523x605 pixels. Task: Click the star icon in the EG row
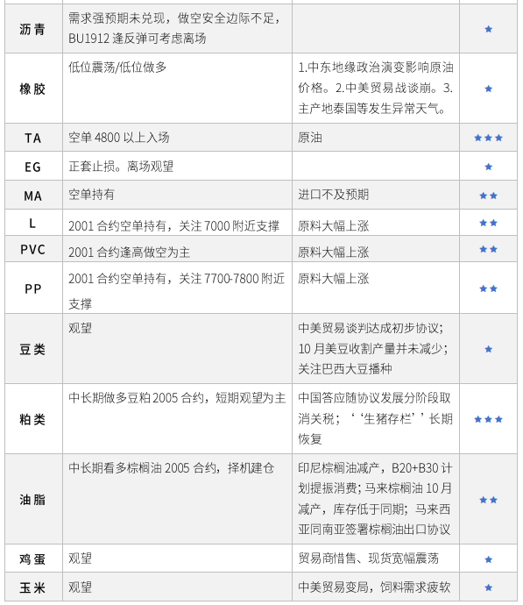[x=488, y=167]
